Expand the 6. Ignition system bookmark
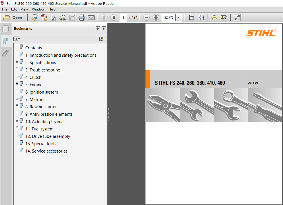Screen dimensions: 283x205 coord(17,91)
